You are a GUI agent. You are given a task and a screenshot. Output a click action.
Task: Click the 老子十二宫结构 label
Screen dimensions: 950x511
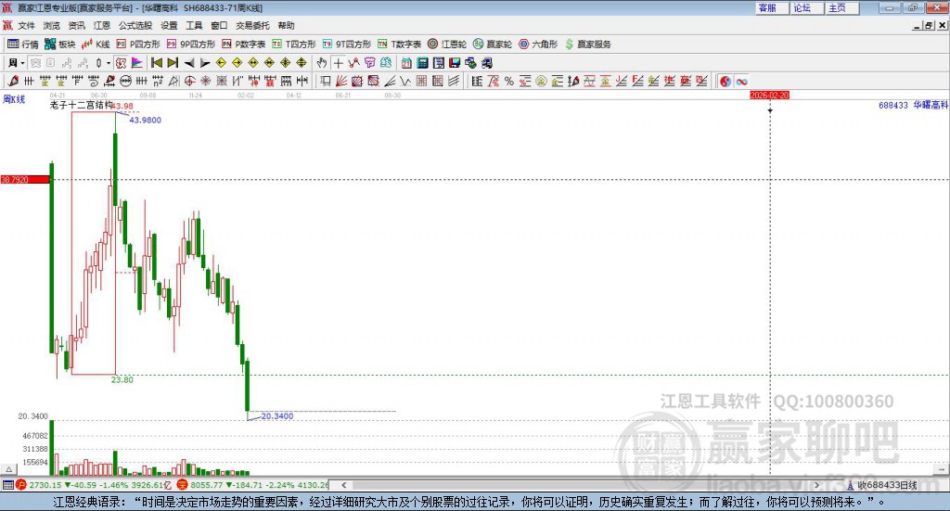point(81,105)
